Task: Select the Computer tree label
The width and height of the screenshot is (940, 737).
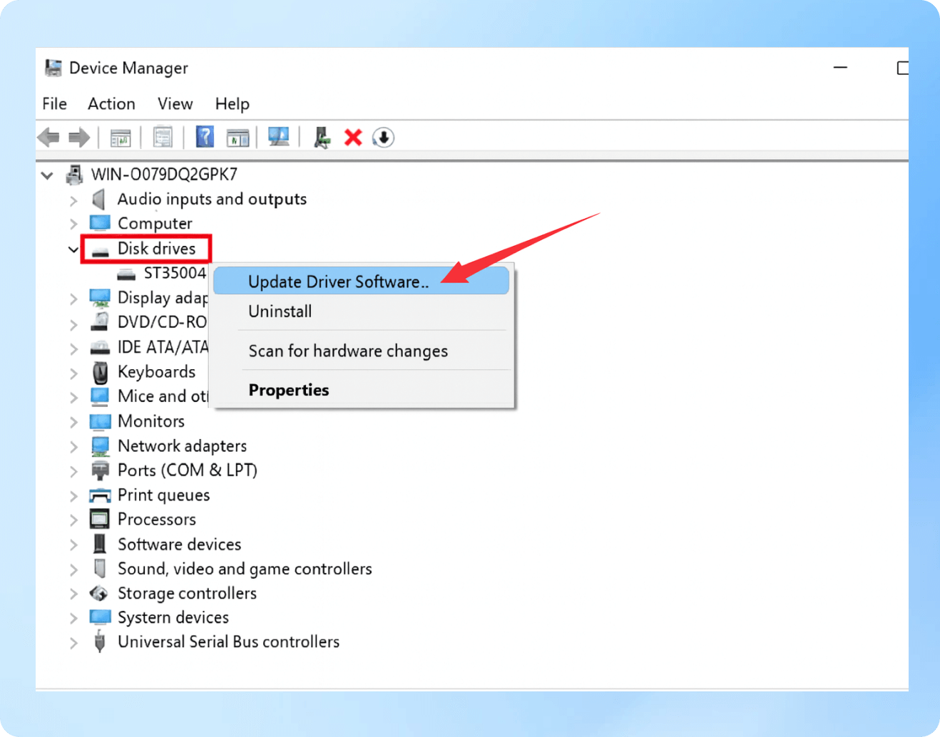Action: click(x=155, y=224)
